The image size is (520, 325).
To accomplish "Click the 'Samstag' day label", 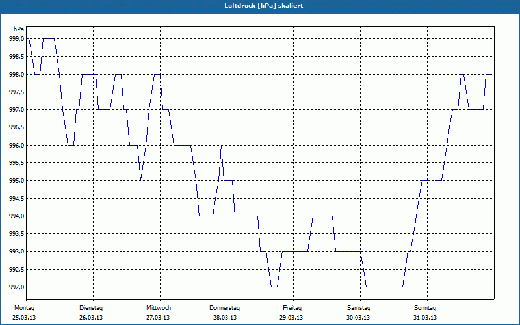I will pyautogui.click(x=359, y=308).
